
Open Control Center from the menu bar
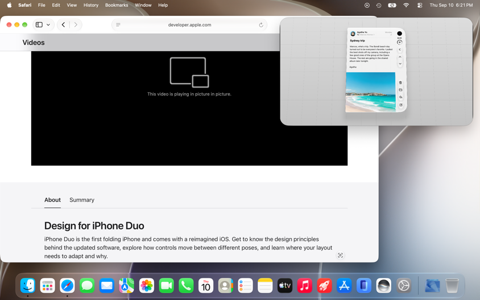point(420,5)
